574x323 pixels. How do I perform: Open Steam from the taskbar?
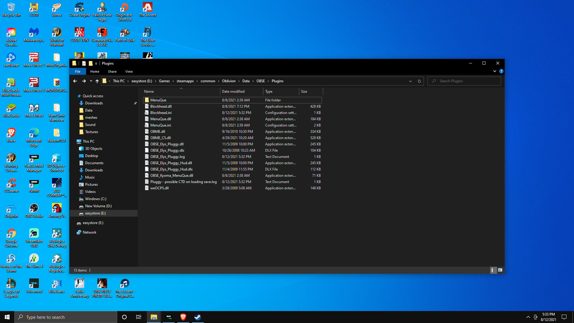click(198, 317)
